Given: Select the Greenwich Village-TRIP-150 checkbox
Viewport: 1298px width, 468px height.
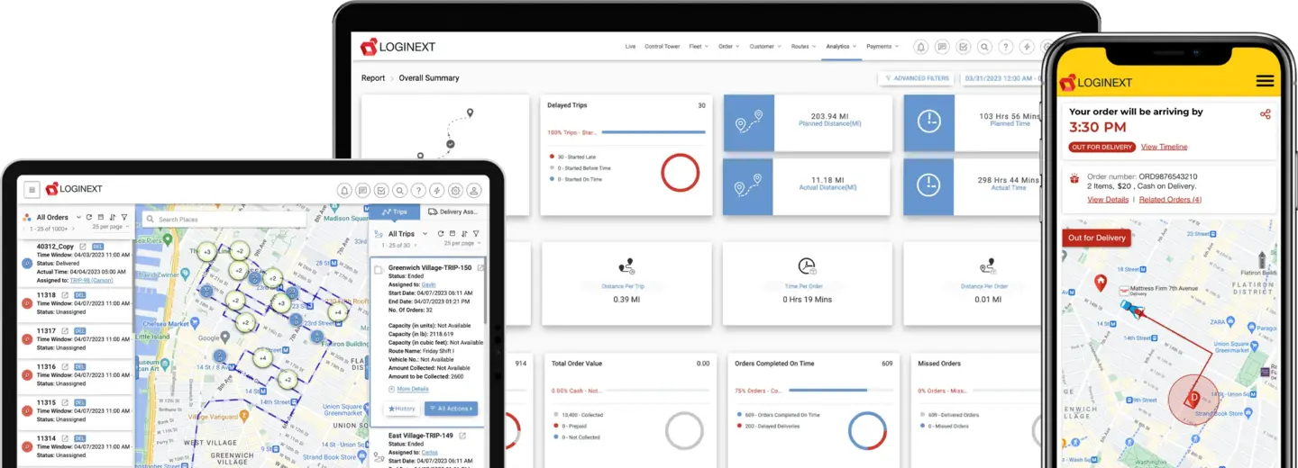Looking at the screenshot, I should [x=379, y=269].
